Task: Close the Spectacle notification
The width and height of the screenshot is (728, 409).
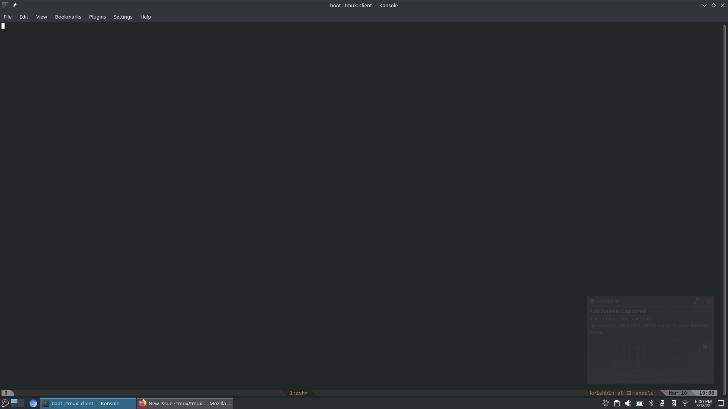Action: click(708, 301)
